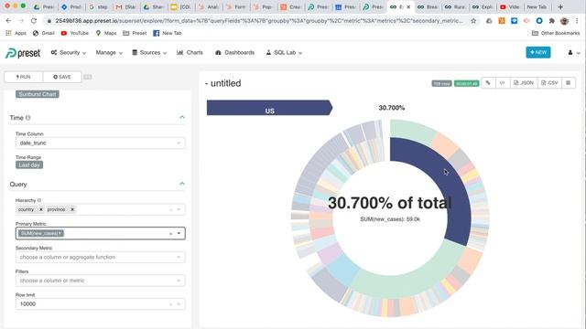Open the Time Column date_trunc dropdown
Image resolution: width=586 pixels, height=329 pixels.
click(100, 143)
